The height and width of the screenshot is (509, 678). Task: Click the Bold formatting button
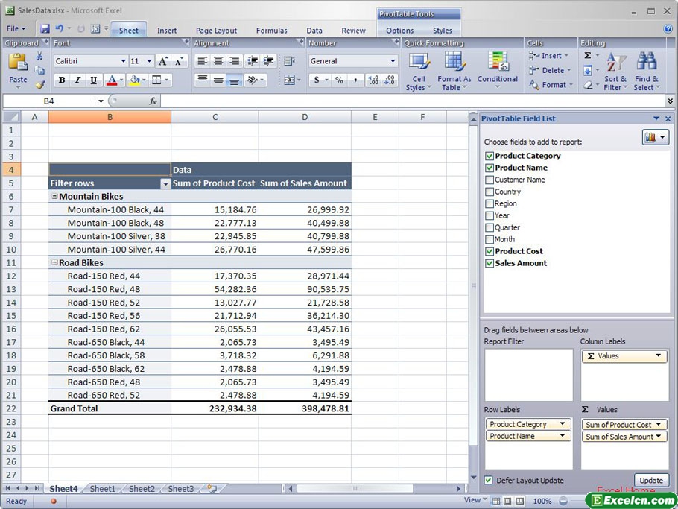(x=62, y=80)
